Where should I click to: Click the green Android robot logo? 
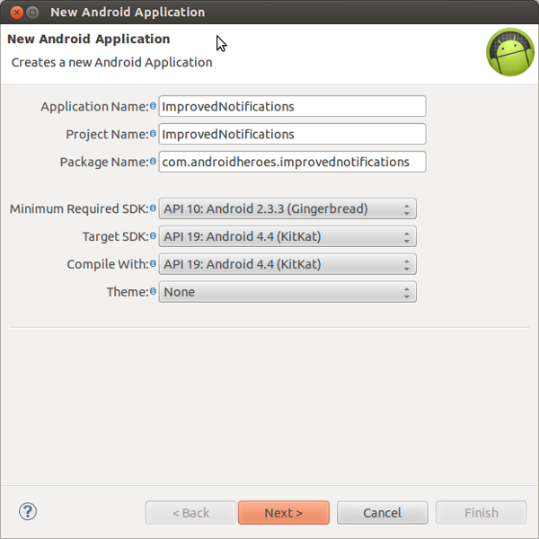tap(510, 52)
